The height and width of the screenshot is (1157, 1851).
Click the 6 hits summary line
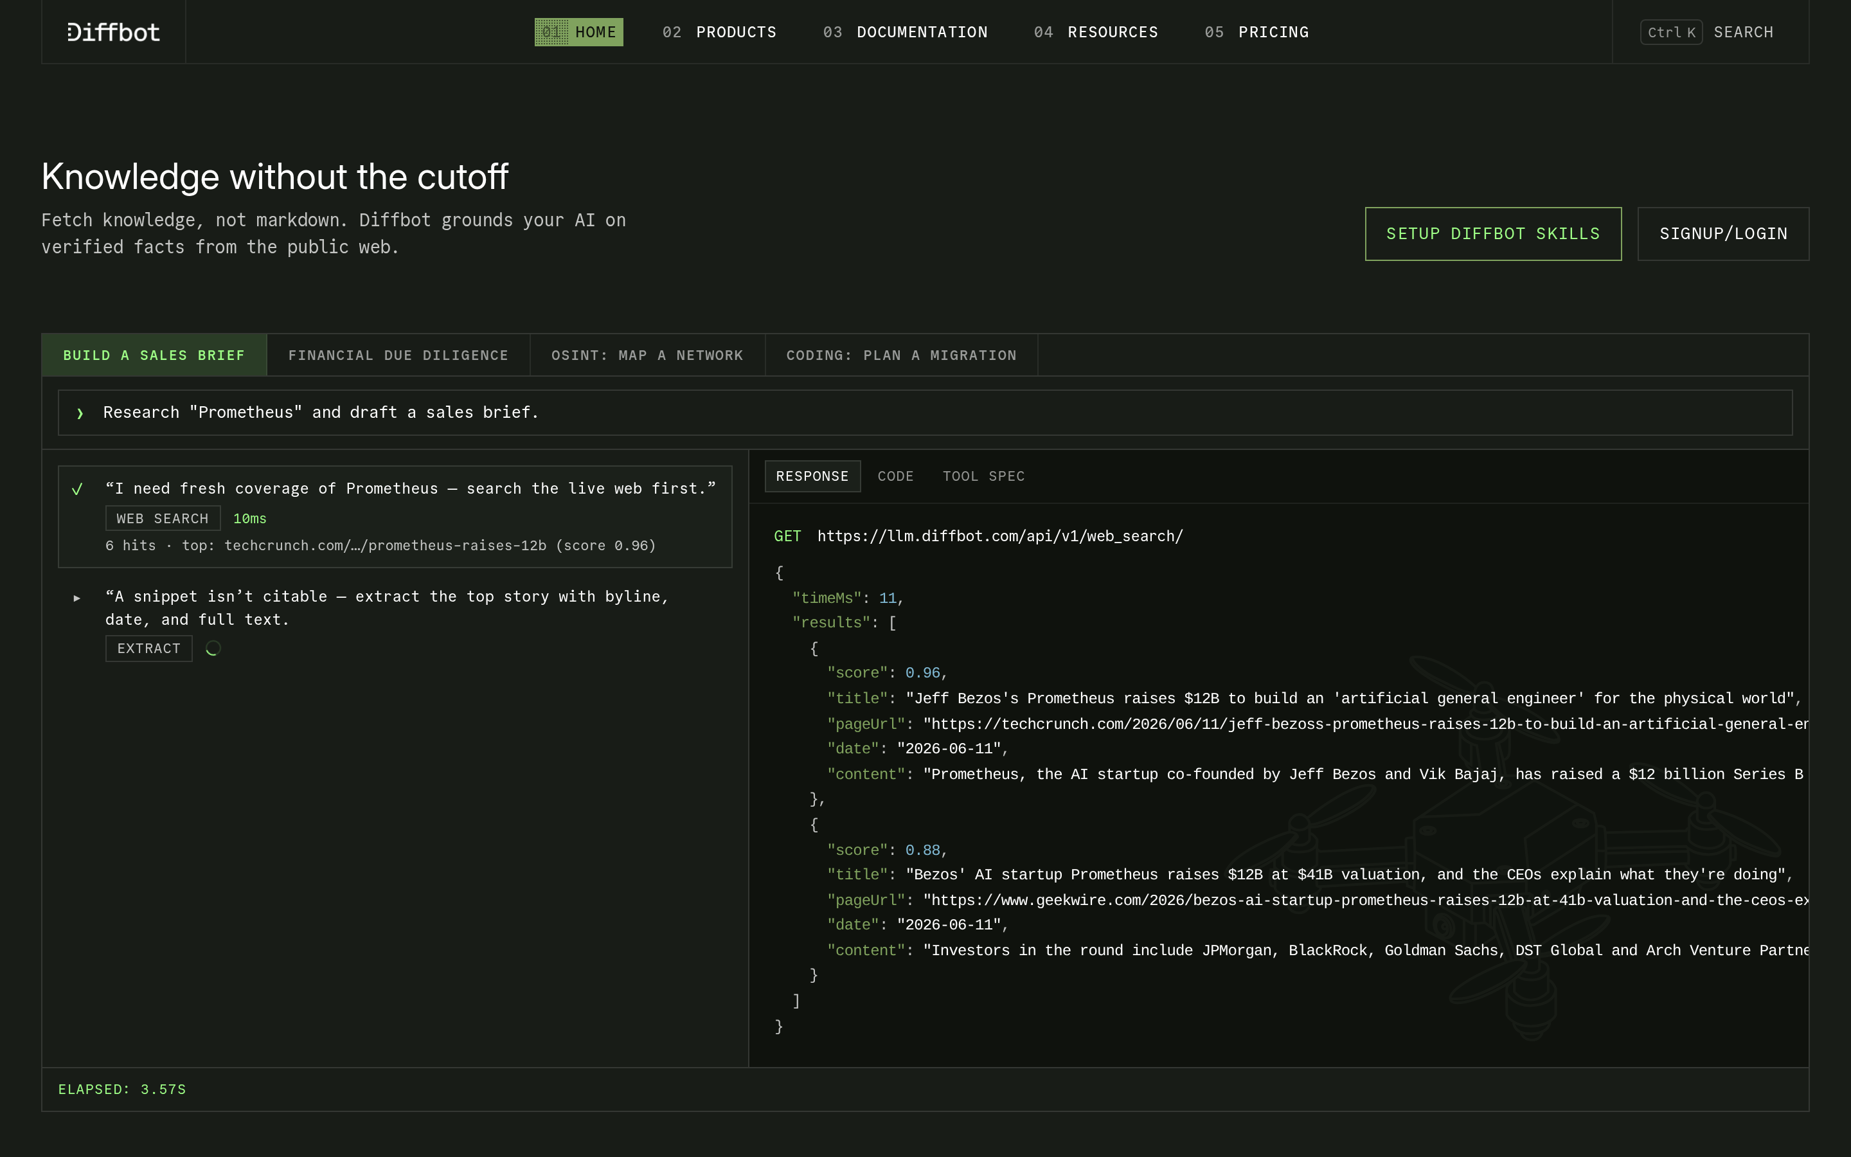(380, 546)
